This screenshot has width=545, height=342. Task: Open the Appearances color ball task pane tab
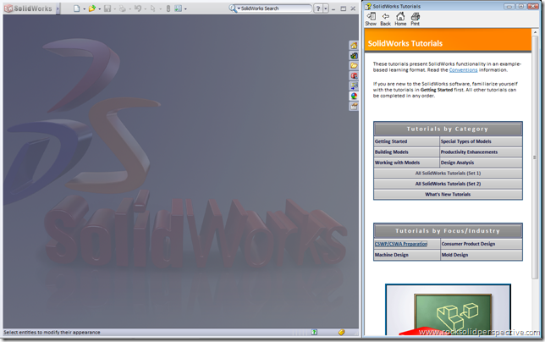point(354,97)
